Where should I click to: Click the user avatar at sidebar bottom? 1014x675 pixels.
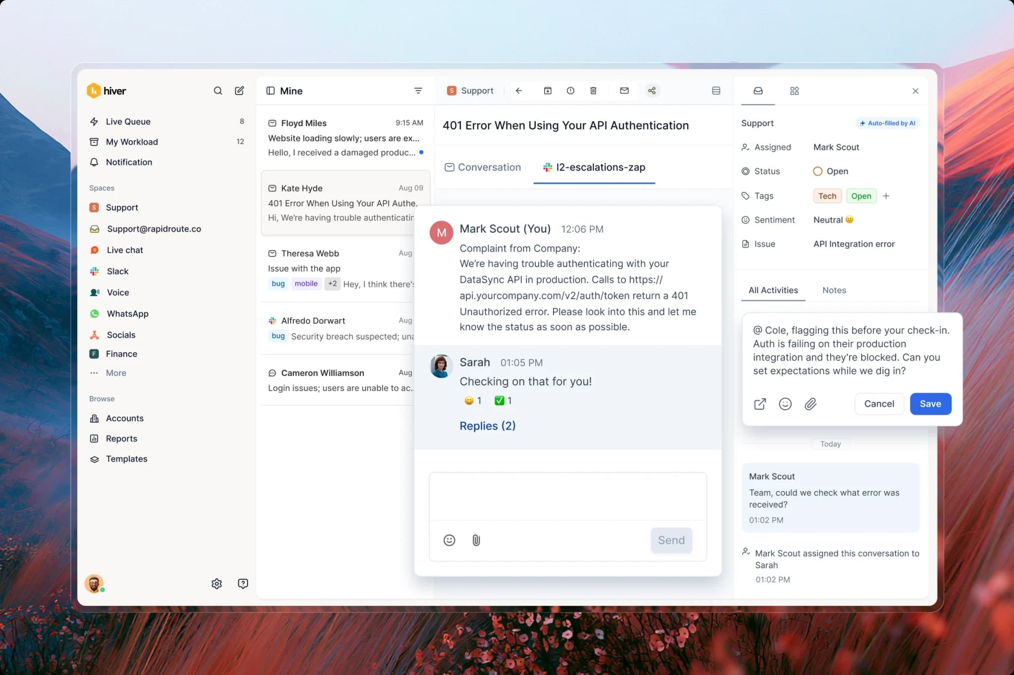coord(94,584)
